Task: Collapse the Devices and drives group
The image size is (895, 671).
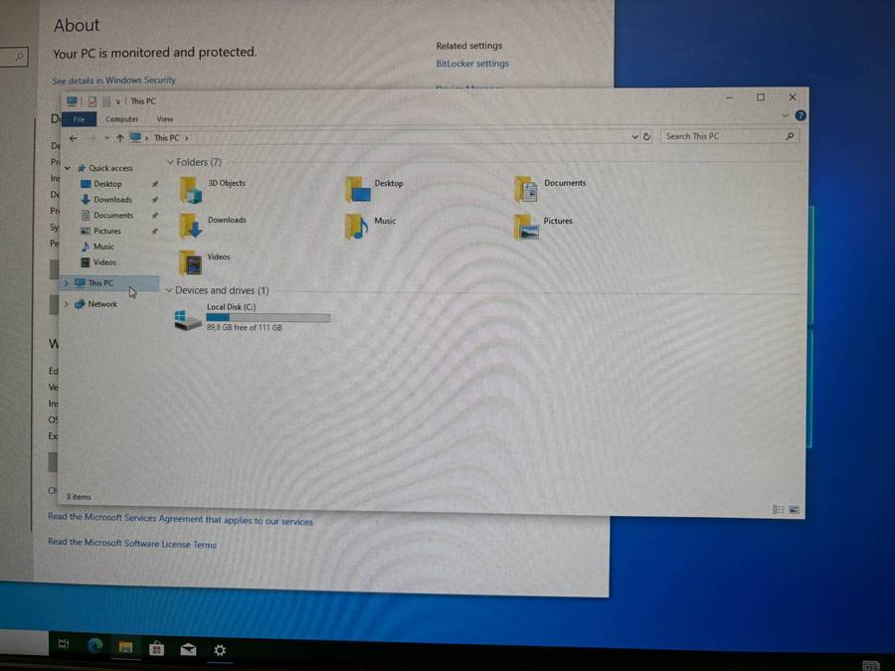Action: 169,290
